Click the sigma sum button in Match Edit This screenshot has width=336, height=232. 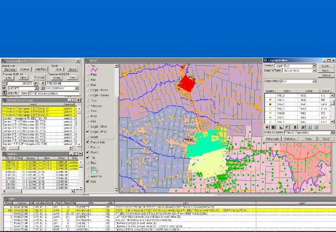tap(4, 93)
